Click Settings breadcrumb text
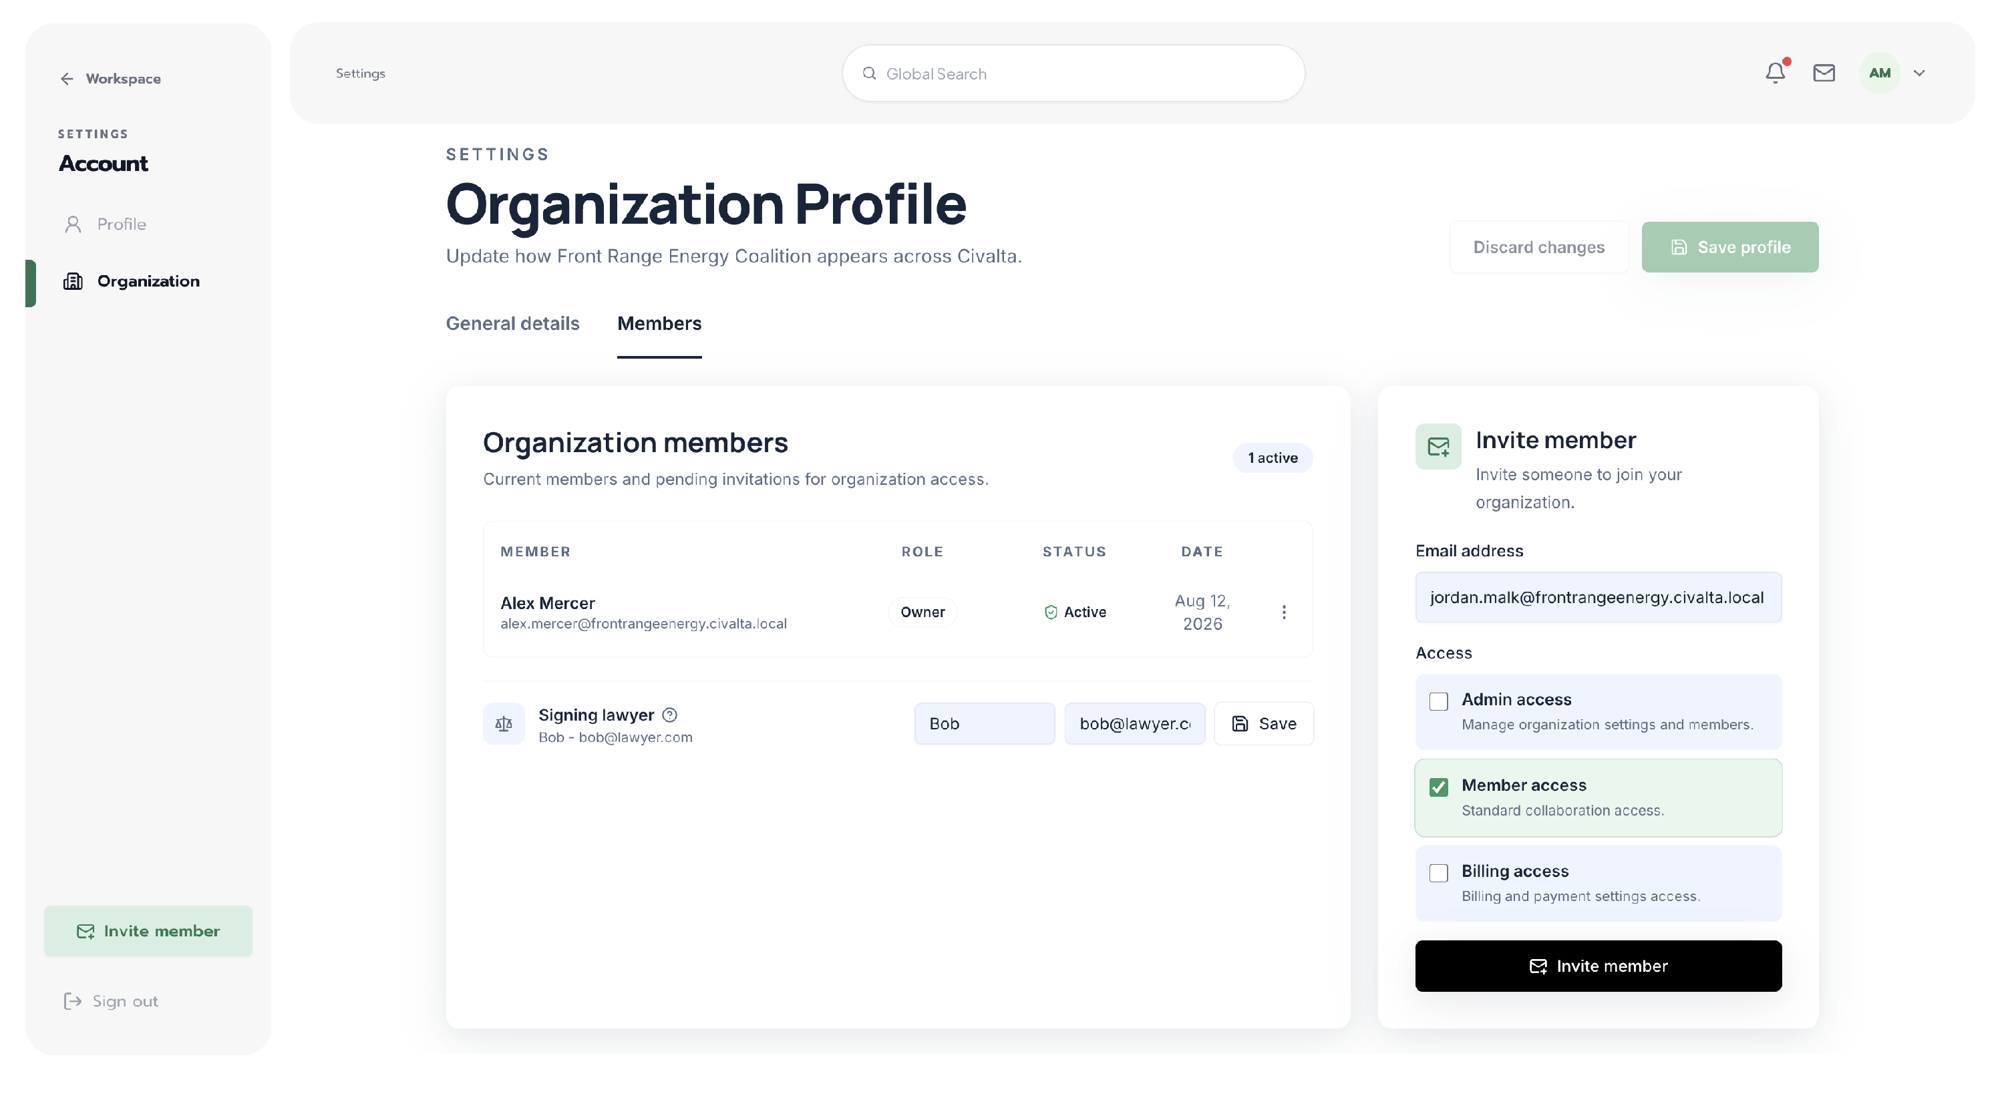The width and height of the screenshot is (2004, 1104). tap(360, 73)
